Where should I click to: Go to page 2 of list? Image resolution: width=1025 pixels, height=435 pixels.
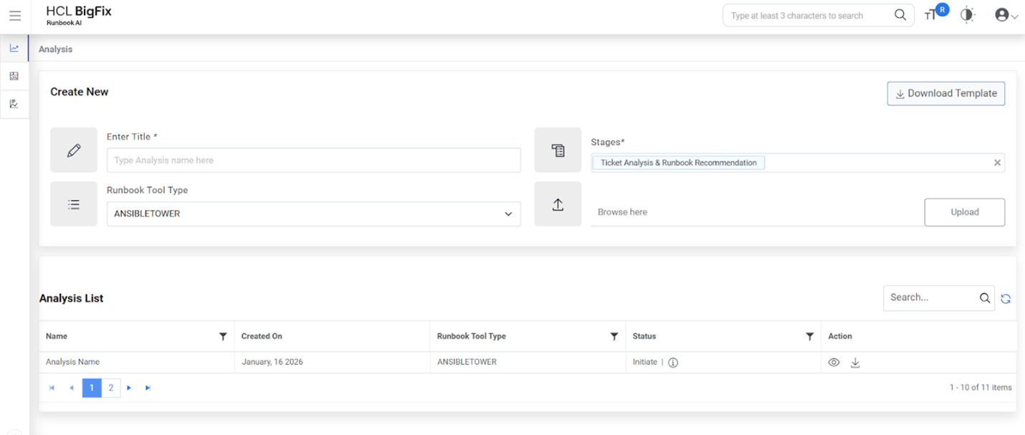pyautogui.click(x=111, y=388)
